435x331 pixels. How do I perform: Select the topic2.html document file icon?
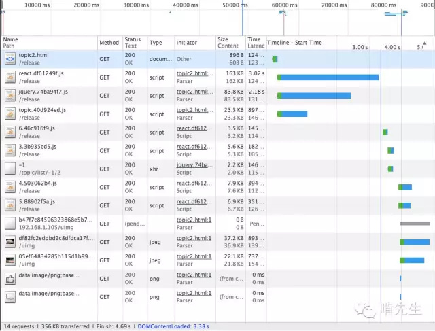point(10,59)
